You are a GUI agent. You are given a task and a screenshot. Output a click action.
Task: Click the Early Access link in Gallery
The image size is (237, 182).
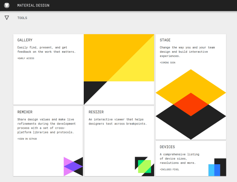pyautogui.click(x=26, y=58)
